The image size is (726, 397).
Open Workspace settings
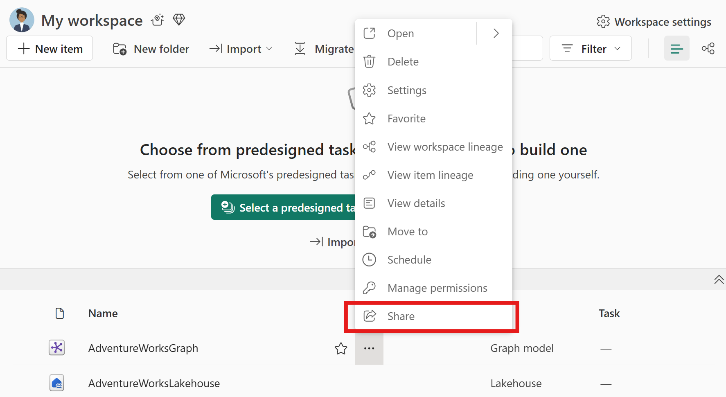[x=654, y=22]
